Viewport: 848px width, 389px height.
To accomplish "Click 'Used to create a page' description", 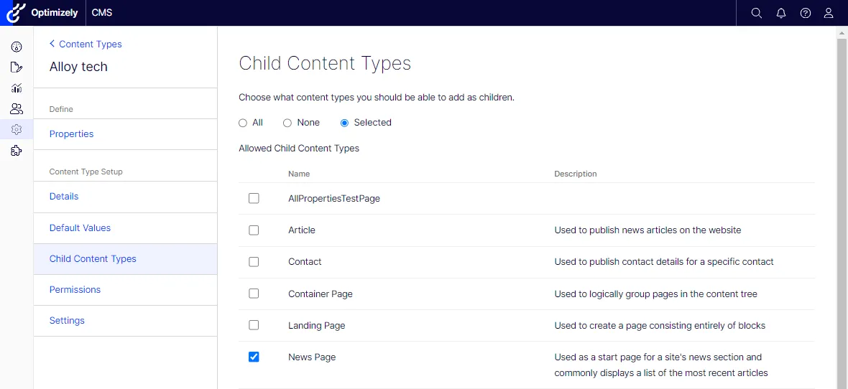I will point(660,326).
